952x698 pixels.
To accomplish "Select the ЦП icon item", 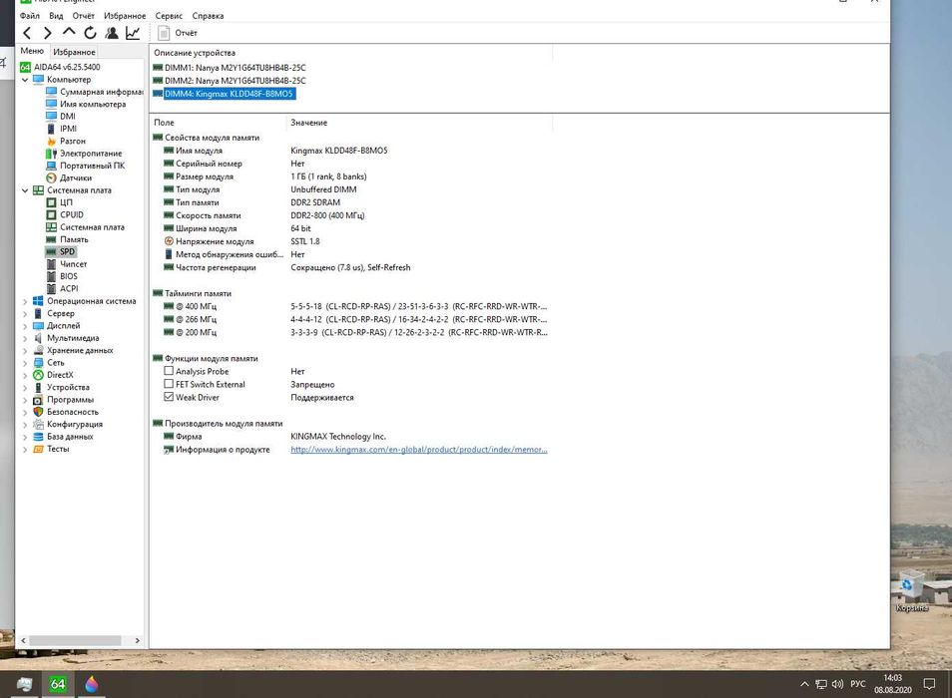I will pyautogui.click(x=51, y=202).
